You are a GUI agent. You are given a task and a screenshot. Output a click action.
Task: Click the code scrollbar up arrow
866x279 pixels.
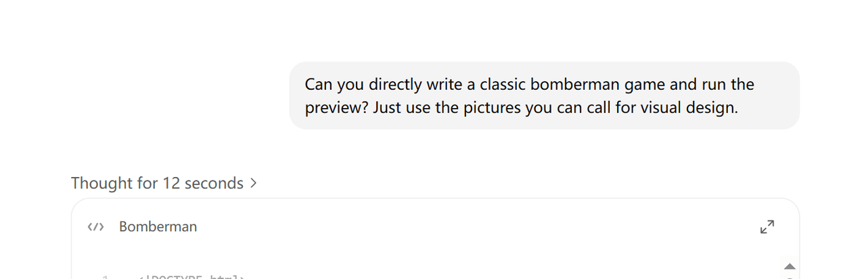point(789,266)
